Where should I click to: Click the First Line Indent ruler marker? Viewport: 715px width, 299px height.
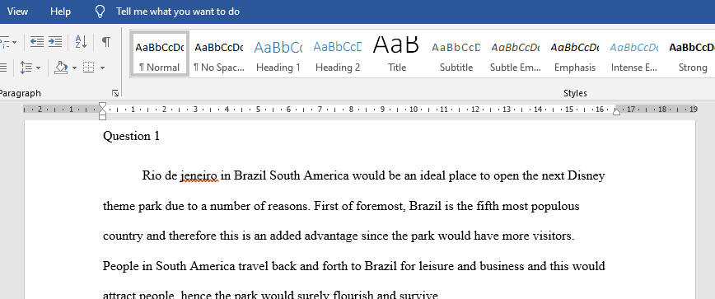(103, 106)
